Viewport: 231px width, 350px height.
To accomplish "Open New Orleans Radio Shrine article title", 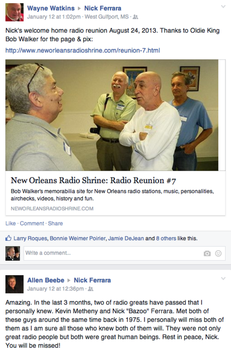I will click(94, 180).
